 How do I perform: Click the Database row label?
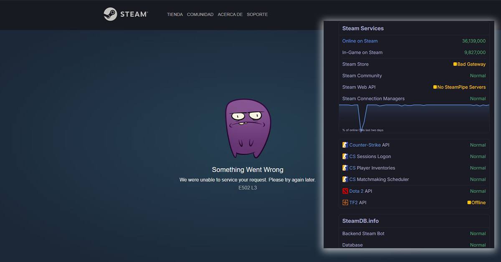352,245
